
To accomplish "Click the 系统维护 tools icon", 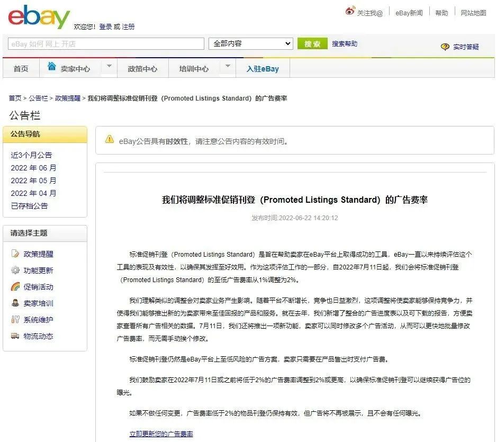I will coord(15,319).
